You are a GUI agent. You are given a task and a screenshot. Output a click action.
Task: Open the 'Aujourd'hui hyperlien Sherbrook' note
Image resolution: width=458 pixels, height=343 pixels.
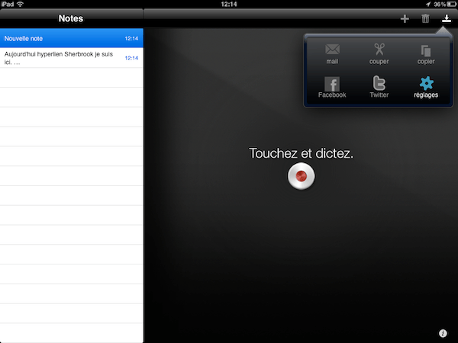click(71, 58)
